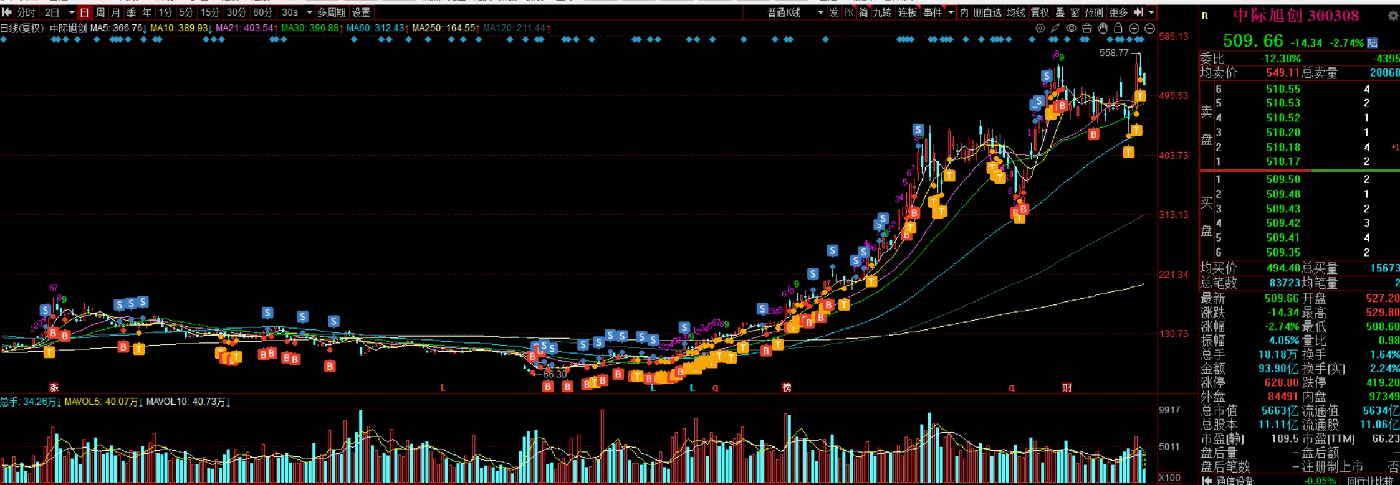Select the 月 monthly period tab

point(115,12)
